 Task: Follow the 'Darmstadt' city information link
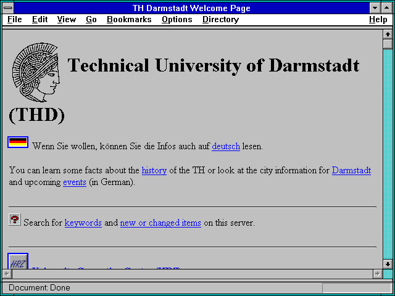[351, 170]
